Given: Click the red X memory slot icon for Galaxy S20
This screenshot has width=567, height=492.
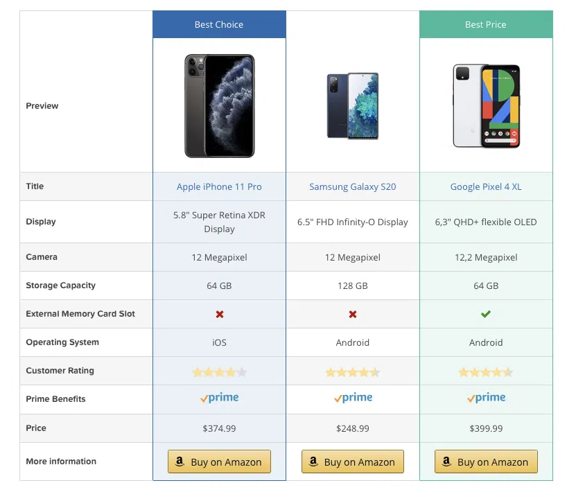Looking at the screenshot, I should pyautogui.click(x=353, y=314).
